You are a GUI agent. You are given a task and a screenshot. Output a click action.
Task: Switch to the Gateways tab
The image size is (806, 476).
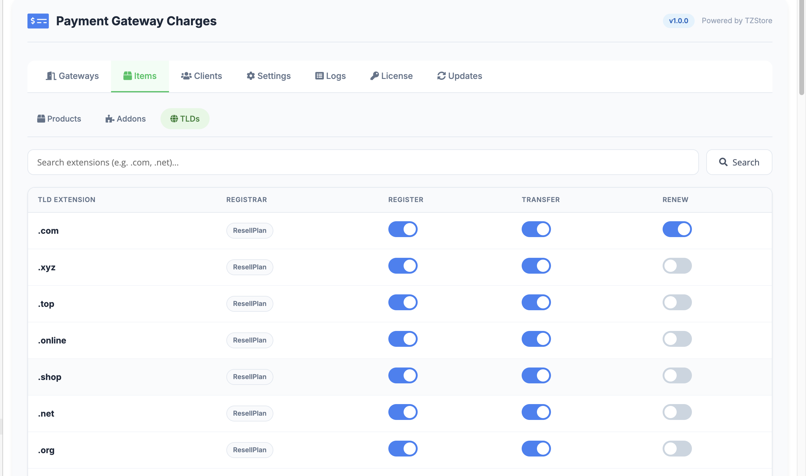click(72, 76)
